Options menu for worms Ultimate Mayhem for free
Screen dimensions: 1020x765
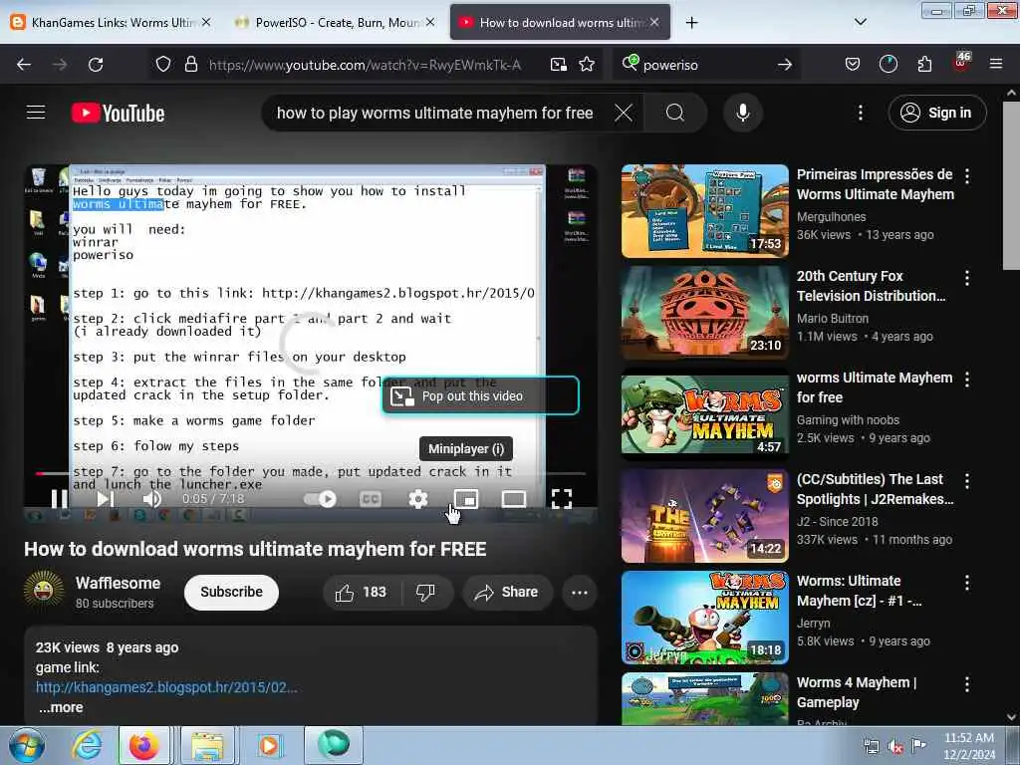point(967,380)
